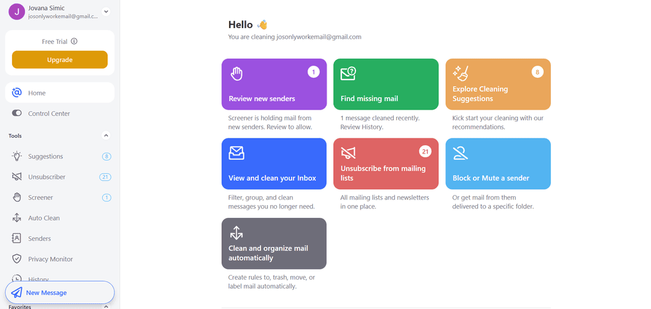Click 'All mailing lists and newsletters' description
This screenshot has height=309, width=651.
[x=385, y=202]
